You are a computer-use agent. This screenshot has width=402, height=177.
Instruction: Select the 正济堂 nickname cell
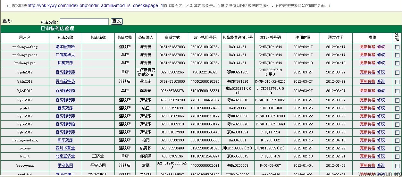click(x=98, y=156)
